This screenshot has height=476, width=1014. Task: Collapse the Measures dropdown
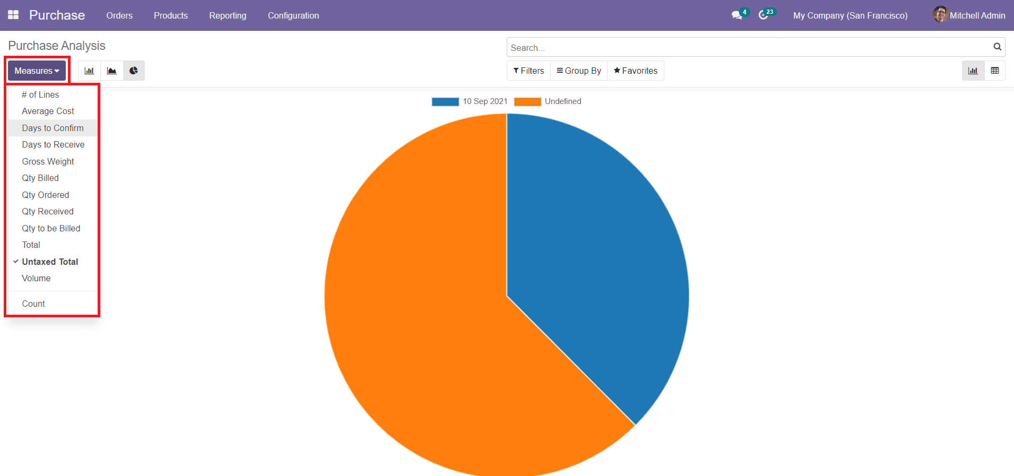tap(37, 71)
